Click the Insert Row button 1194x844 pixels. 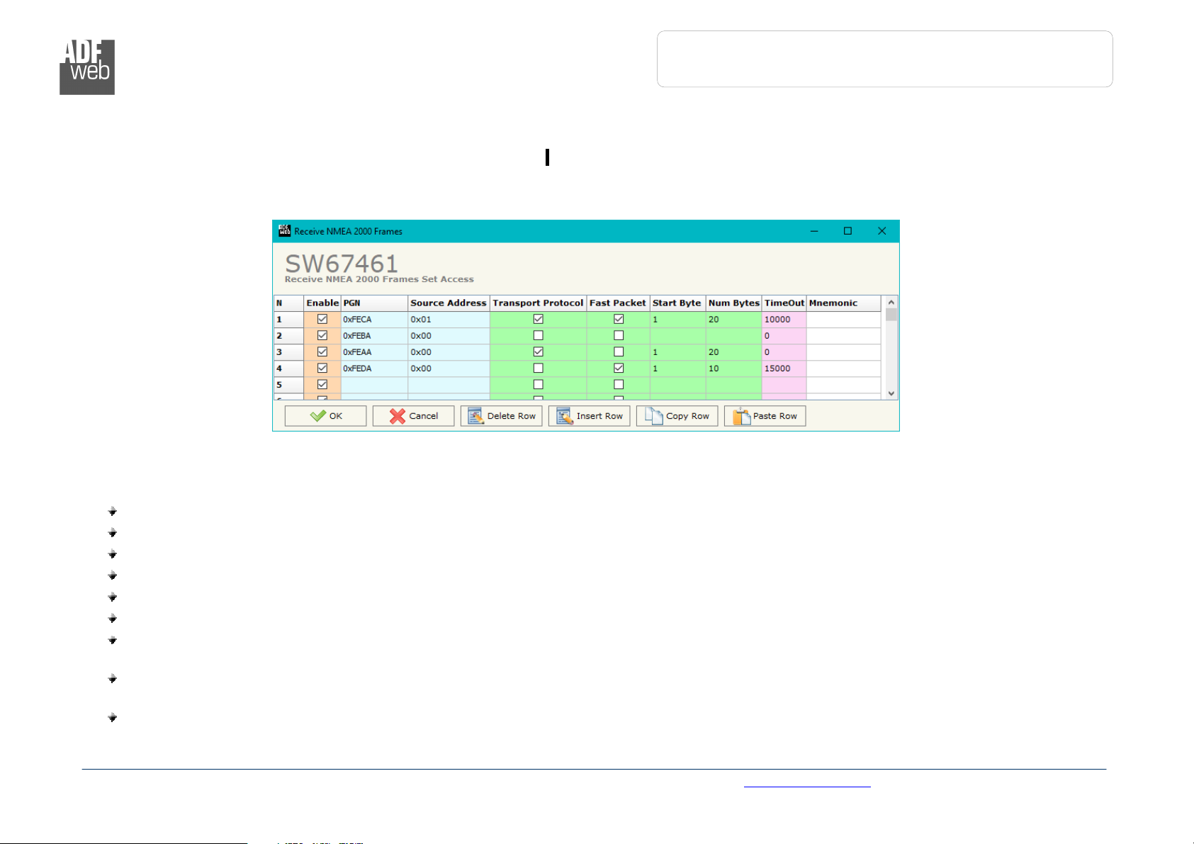[x=589, y=416]
